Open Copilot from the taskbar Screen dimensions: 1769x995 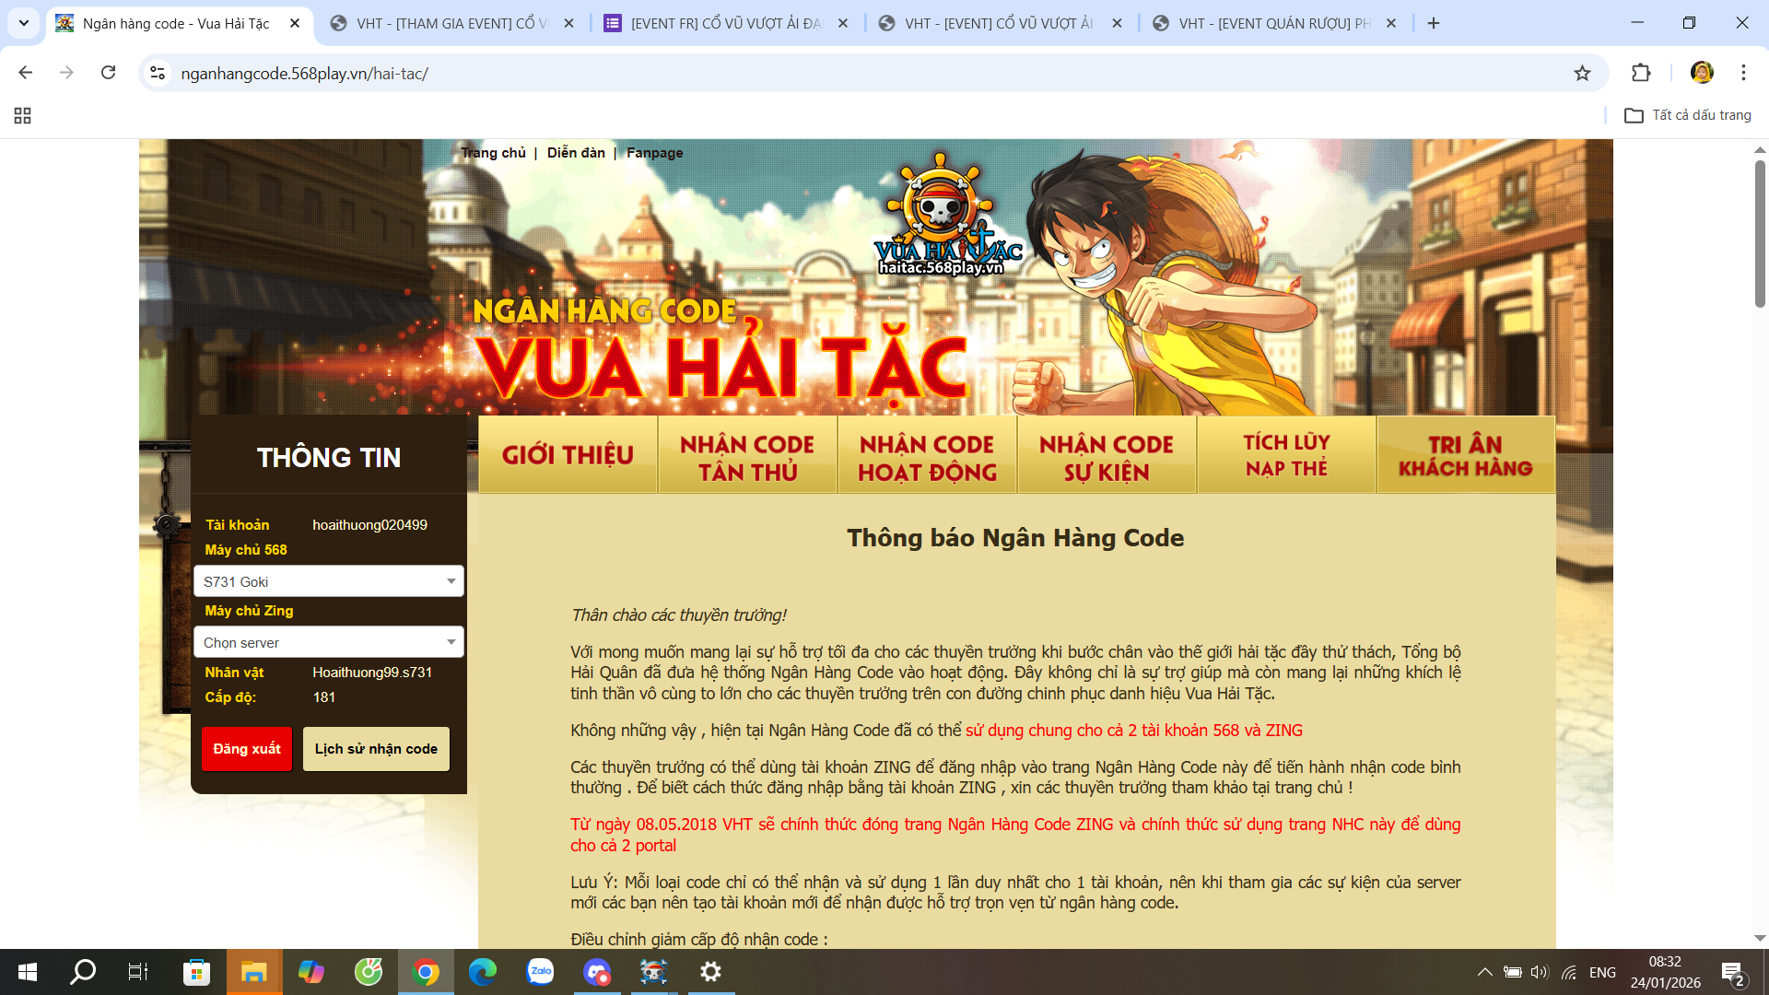tap(310, 972)
